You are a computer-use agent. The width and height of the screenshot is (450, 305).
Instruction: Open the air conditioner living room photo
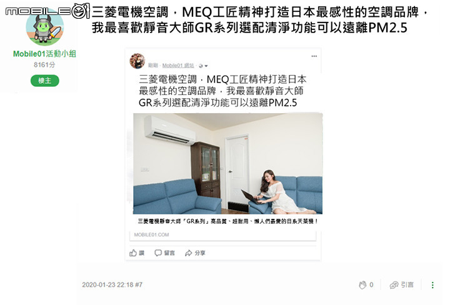point(228,164)
